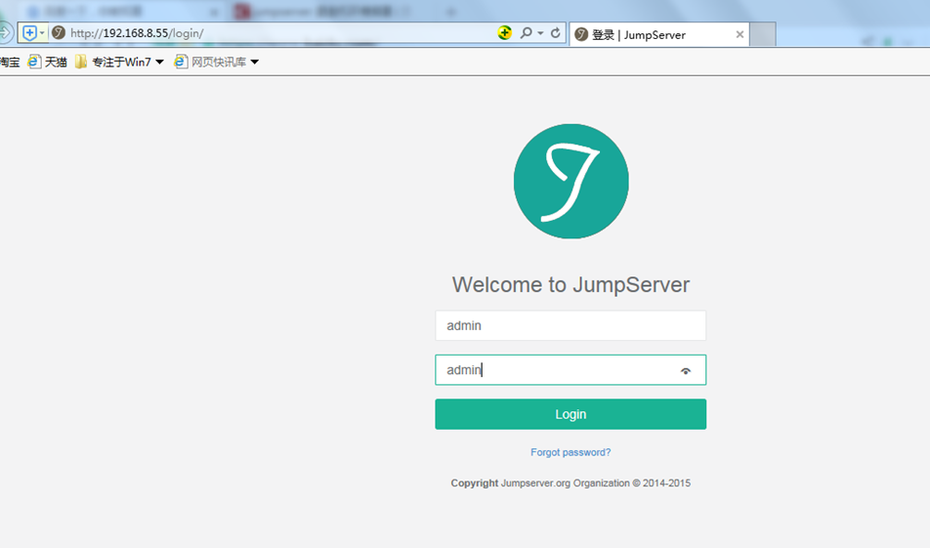Click the green compatibility icon in address bar
Screen dimensions: 930x548
pos(505,33)
